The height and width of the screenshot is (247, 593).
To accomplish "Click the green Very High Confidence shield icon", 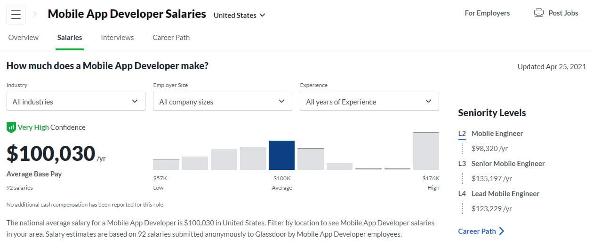I will coord(11,127).
